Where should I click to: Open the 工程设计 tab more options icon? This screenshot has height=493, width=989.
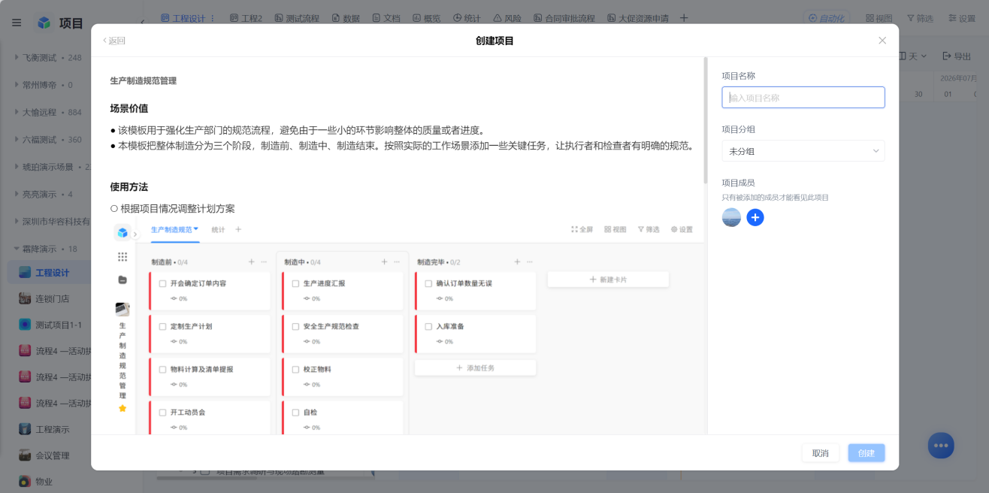[213, 18]
